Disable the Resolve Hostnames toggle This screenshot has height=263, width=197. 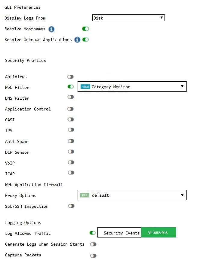[x=85, y=29]
